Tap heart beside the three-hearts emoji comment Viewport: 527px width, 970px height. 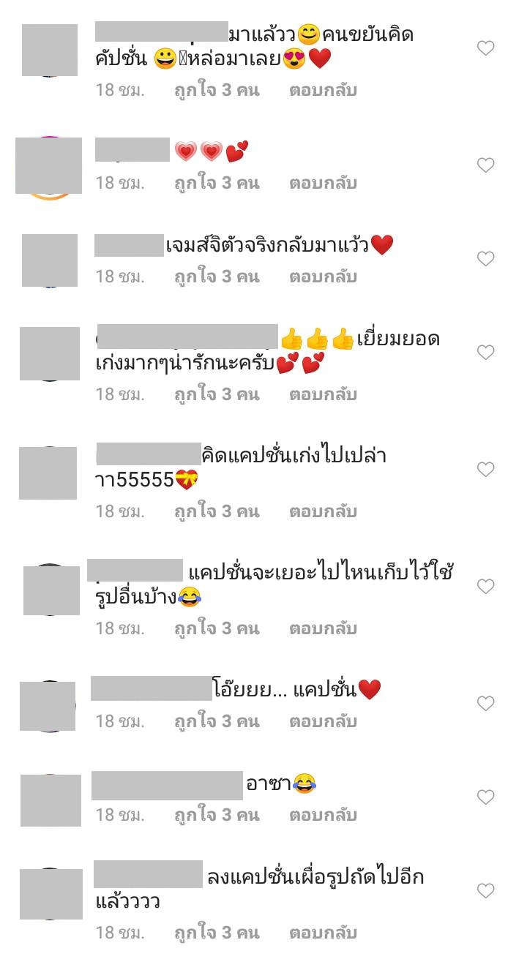click(486, 165)
